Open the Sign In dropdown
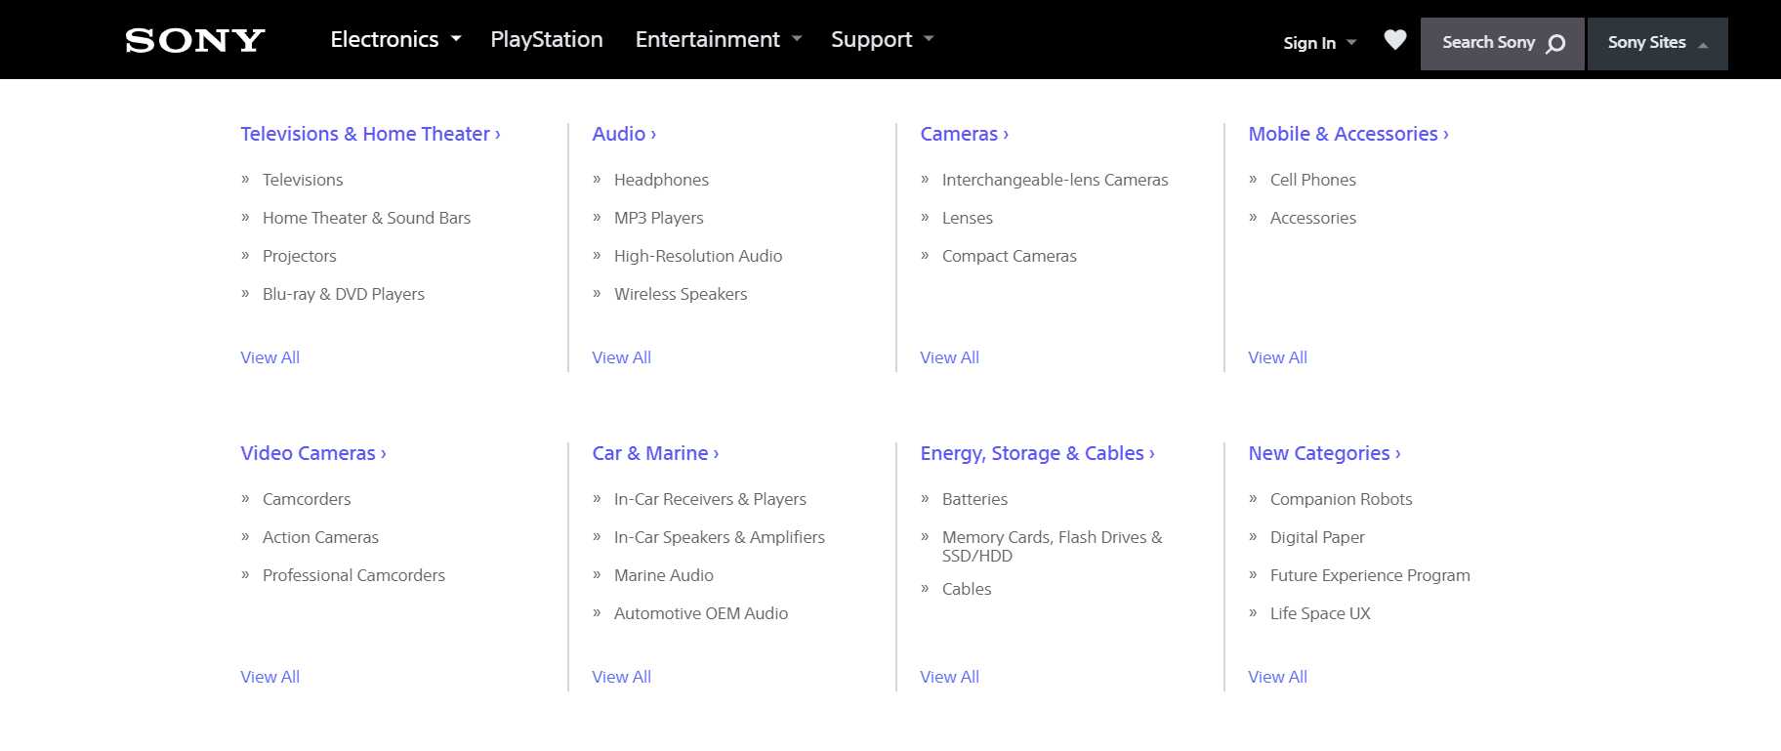 tap(1319, 43)
